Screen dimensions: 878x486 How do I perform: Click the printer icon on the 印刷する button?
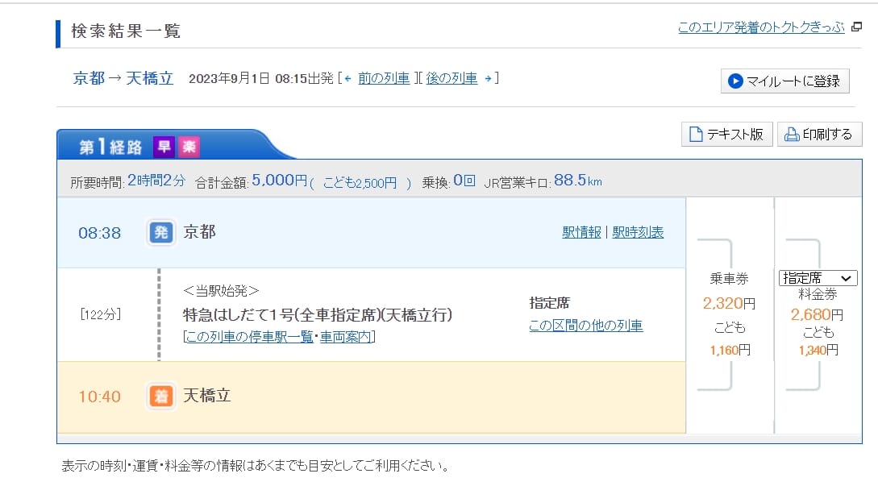[x=793, y=135]
